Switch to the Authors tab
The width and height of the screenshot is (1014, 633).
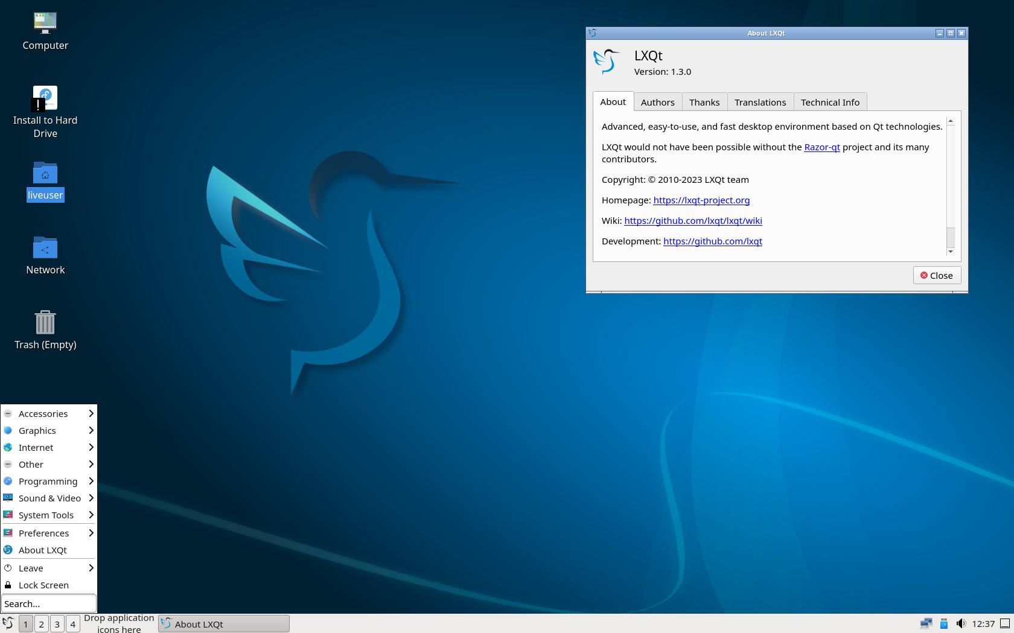(x=658, y=102)
